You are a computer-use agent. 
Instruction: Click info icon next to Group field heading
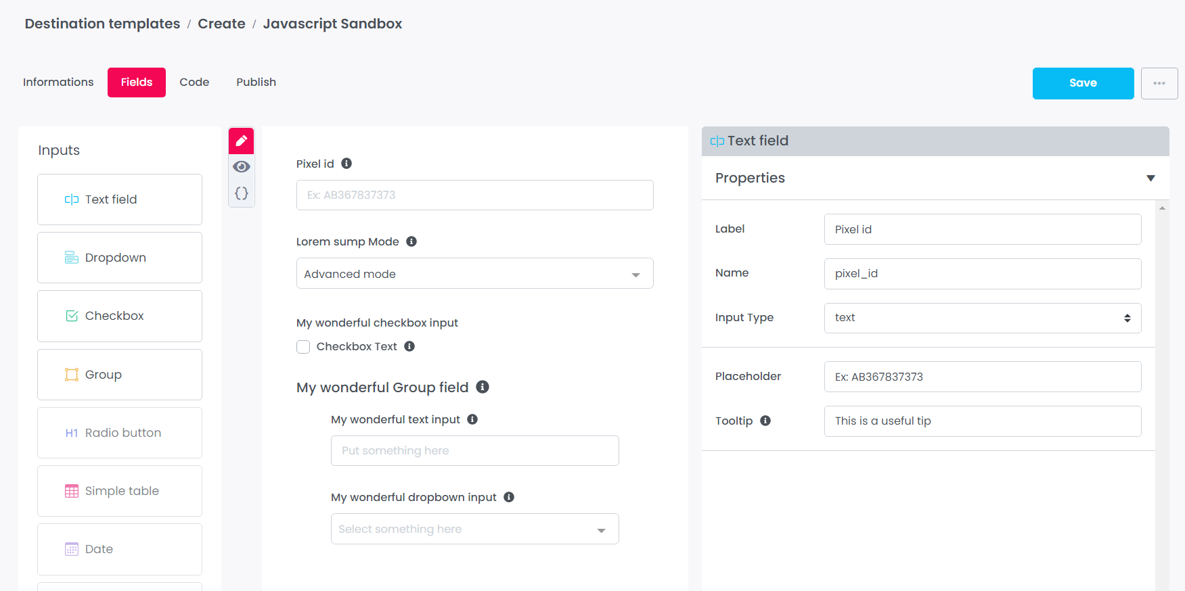[x=483, y=387]
